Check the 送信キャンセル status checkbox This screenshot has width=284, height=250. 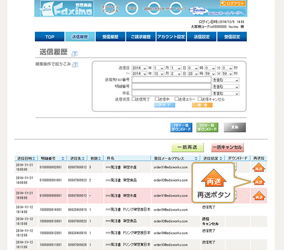tap(200, 99)
